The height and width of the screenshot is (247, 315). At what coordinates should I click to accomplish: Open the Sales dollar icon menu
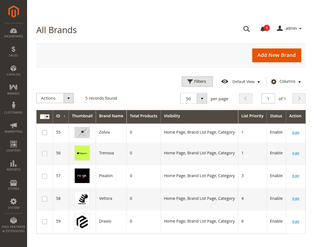click(x=13, y=49)
